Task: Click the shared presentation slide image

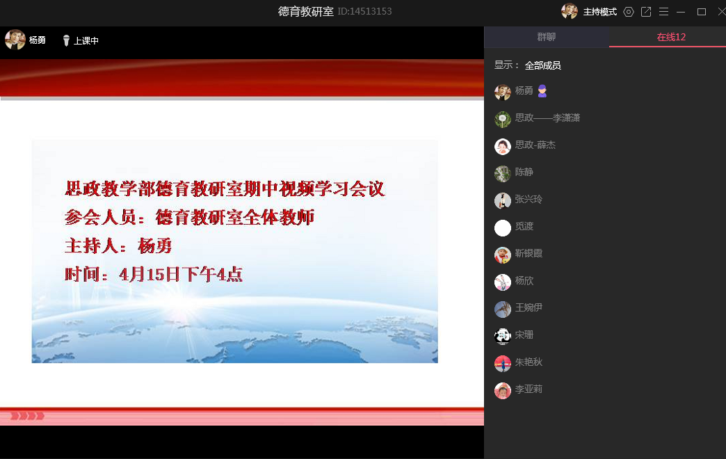Action: click(x=234, y=251)
